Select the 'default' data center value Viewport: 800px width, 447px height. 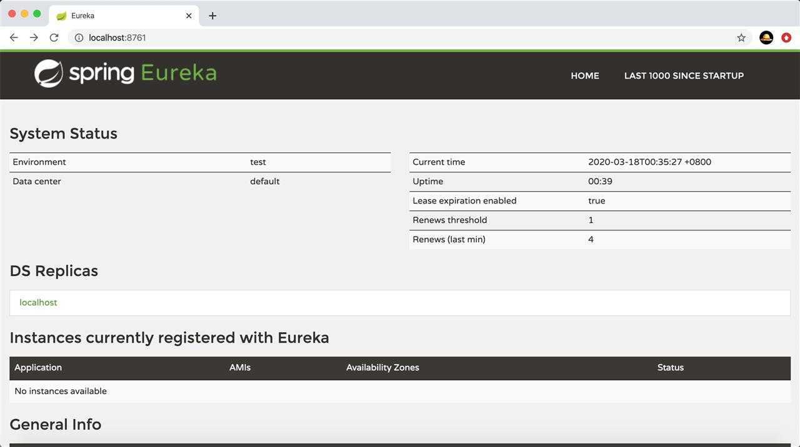pyautogui.click(x=265, y=181)
